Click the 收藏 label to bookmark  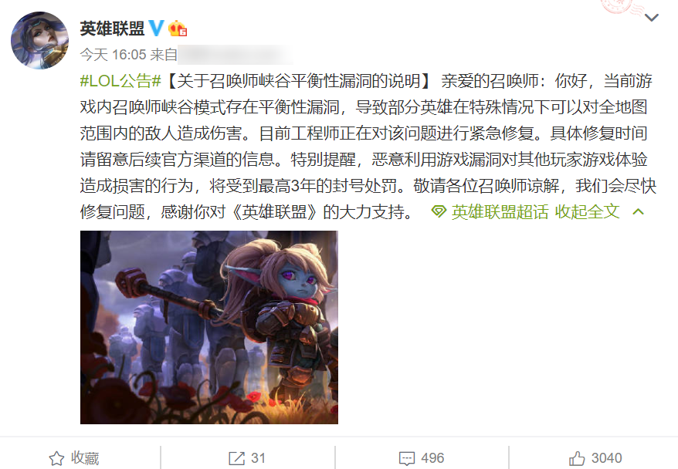85,458
